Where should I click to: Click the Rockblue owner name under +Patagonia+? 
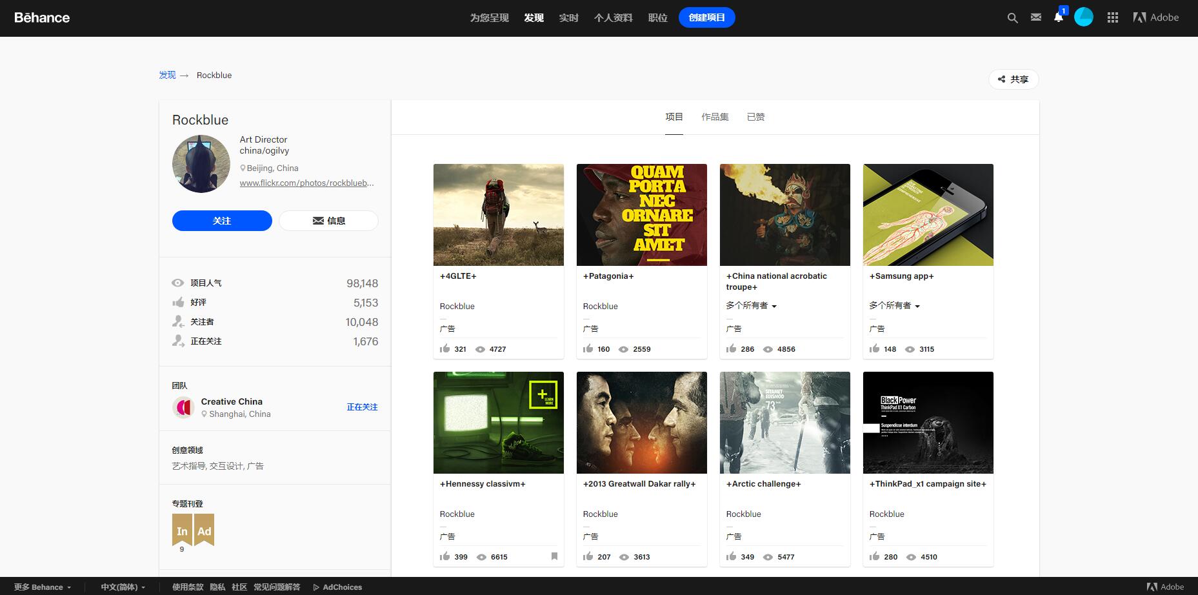point(601,307)
